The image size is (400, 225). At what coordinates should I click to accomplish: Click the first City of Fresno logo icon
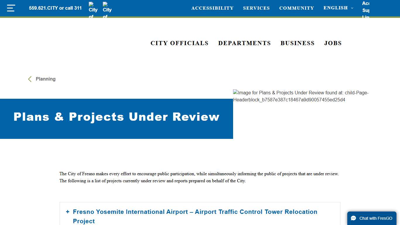93,8
